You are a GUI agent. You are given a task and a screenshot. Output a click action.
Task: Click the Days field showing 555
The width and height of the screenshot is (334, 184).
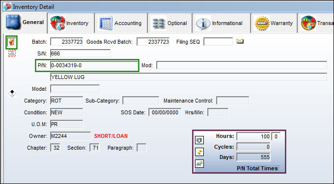pos(253,157)
